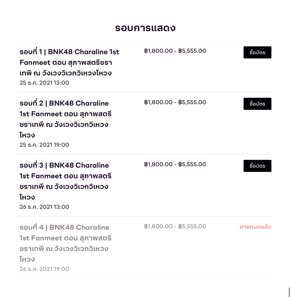Click the sold out label for round 4
Screen dimensions: 291x297
[x=255, y=227]
